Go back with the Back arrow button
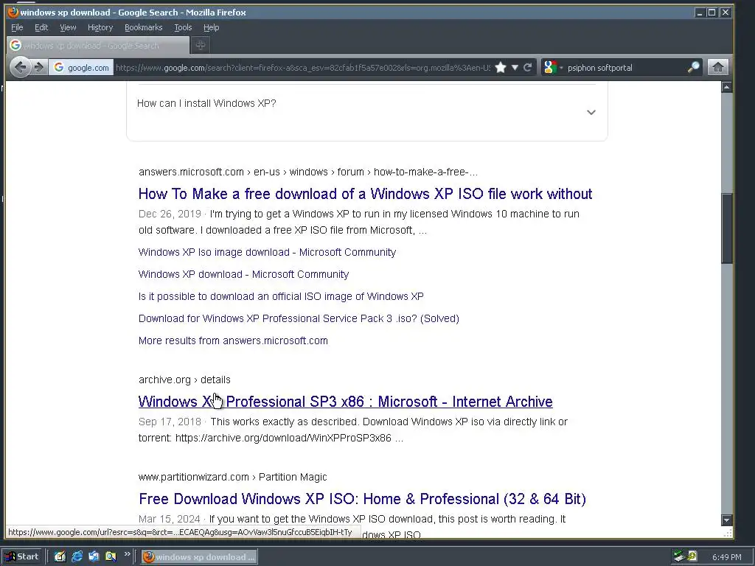 [x=20, y=67]
